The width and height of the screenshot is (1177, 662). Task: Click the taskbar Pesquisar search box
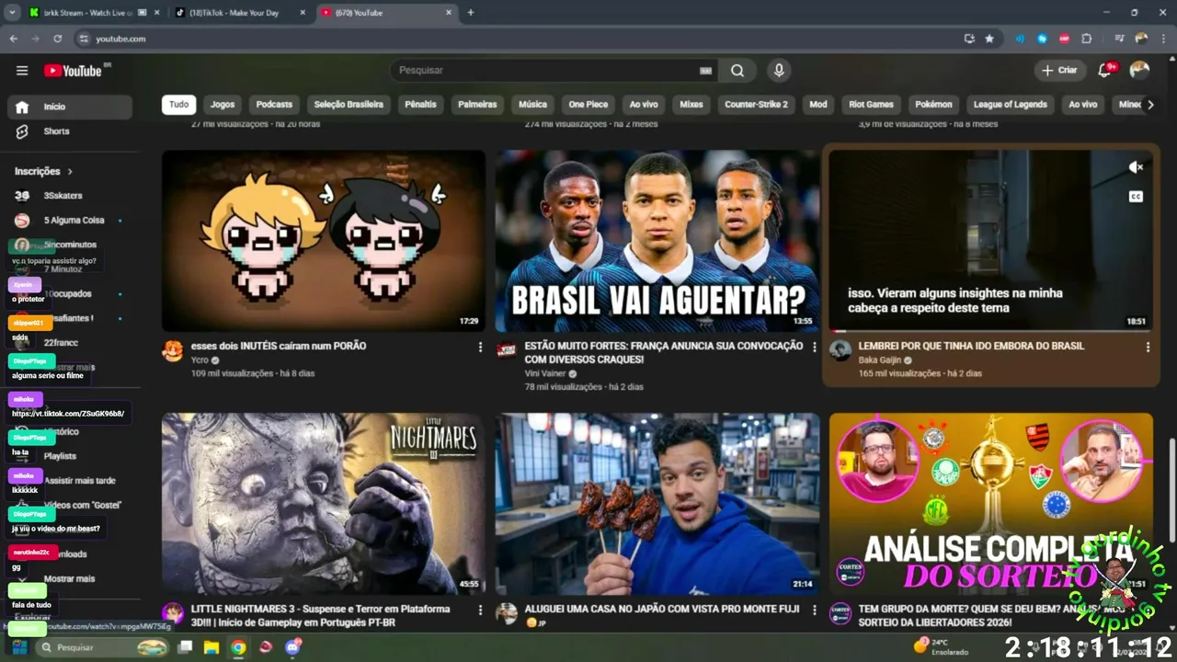103,647
